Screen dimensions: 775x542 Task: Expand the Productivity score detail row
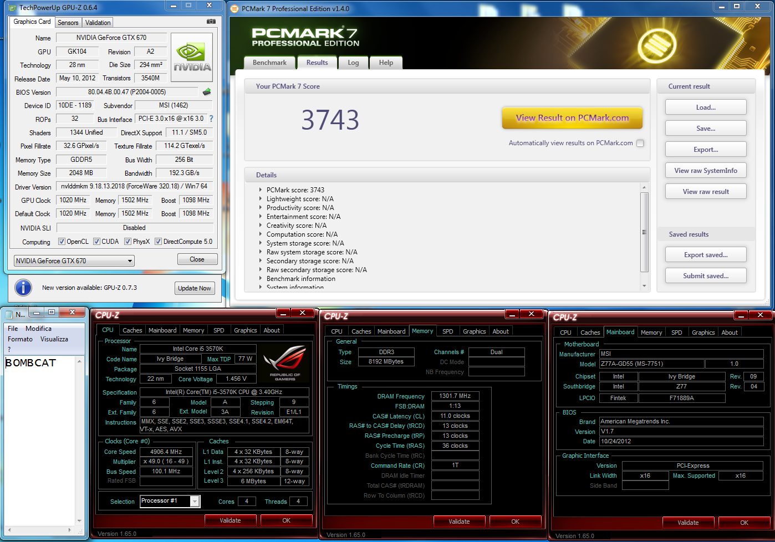point(261,207)
